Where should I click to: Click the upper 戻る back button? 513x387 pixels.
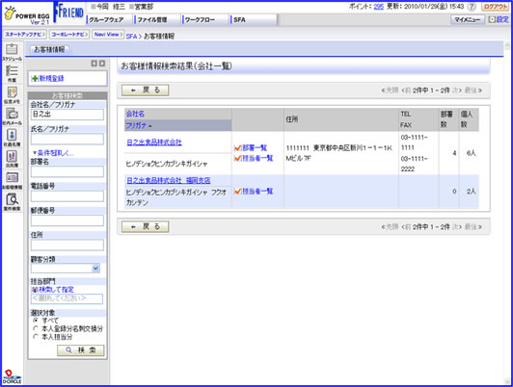click(146, 90)
